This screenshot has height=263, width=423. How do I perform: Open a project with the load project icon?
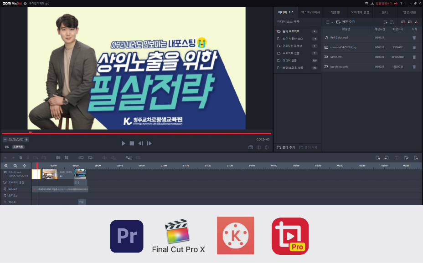pyautogui.click(x=387, y=158)
